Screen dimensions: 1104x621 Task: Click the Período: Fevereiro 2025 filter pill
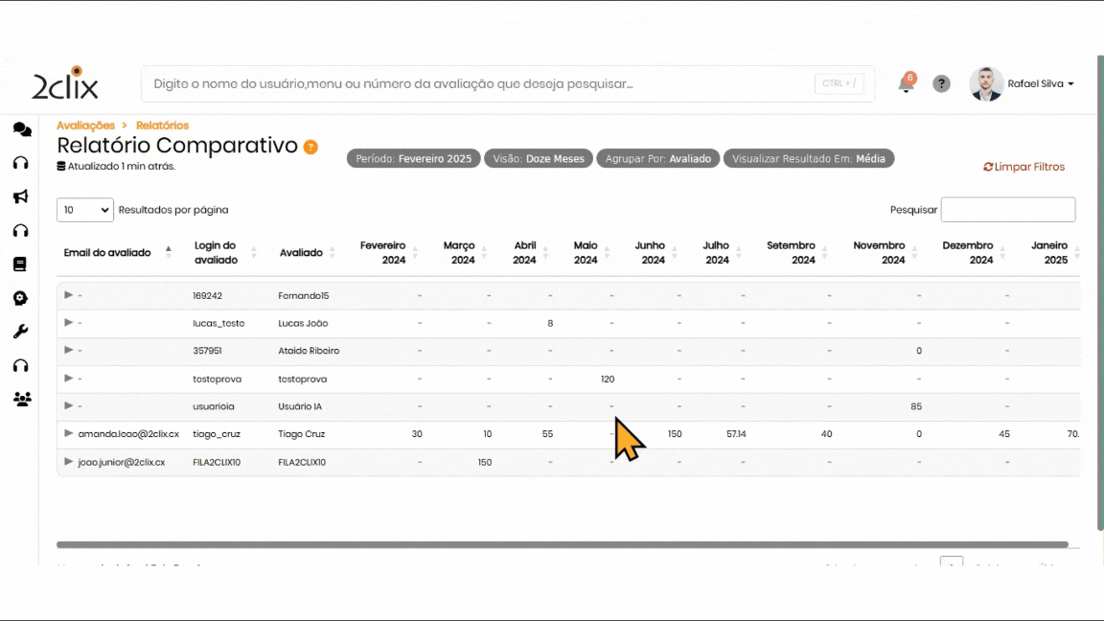pyautogui.click(x=413, y=159)
